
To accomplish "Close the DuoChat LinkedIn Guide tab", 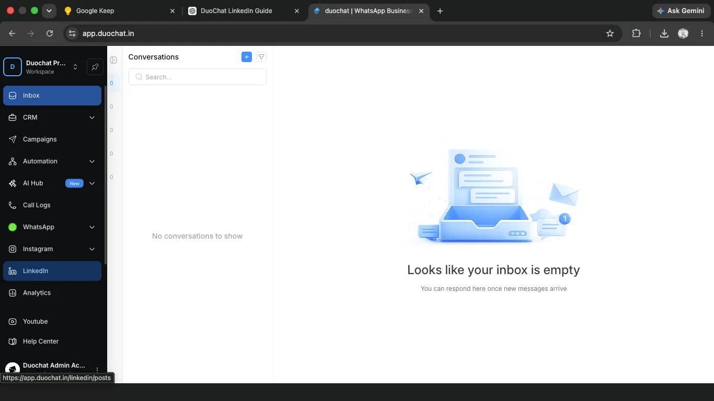I will coord(297,11).
